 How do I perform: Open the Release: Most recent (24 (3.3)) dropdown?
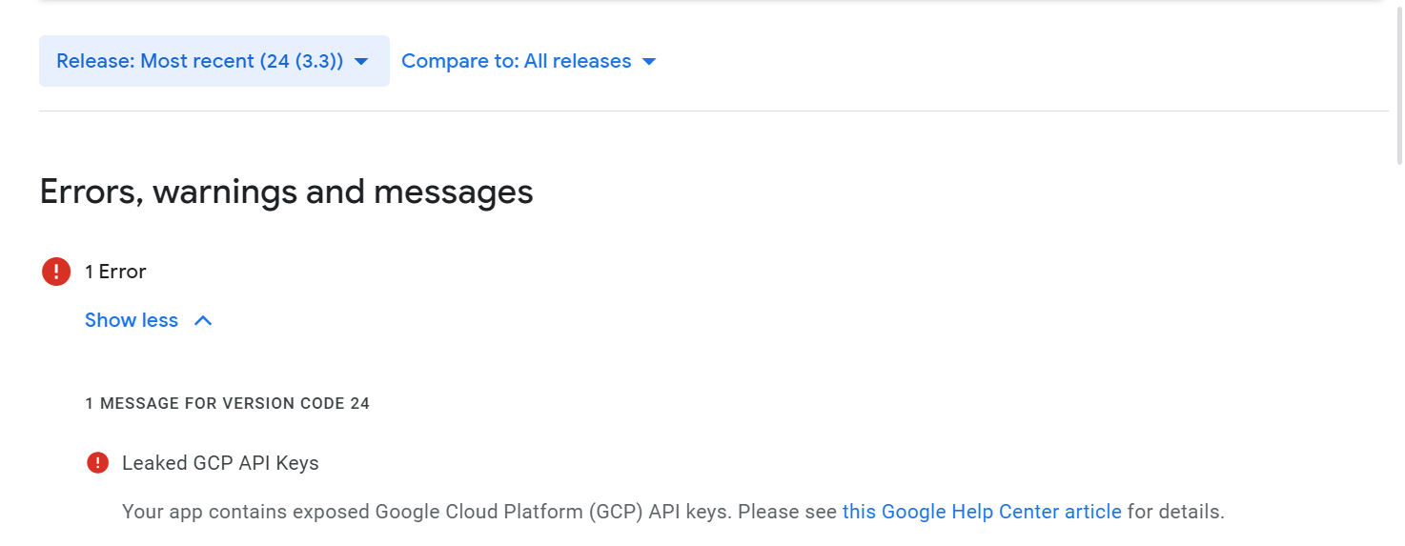tap(200, 61)
